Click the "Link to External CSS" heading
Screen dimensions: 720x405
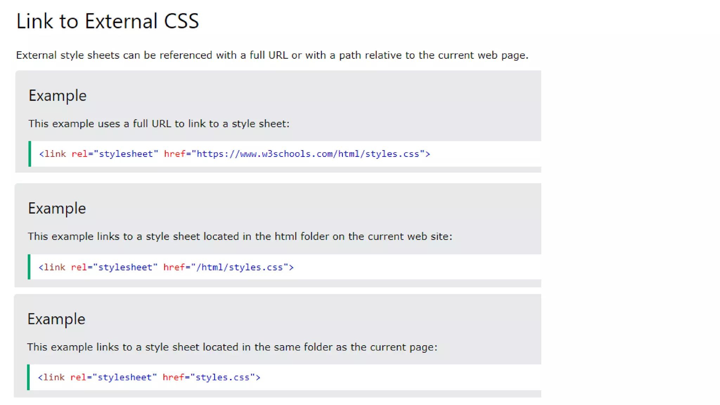click(x=108, y=21)
